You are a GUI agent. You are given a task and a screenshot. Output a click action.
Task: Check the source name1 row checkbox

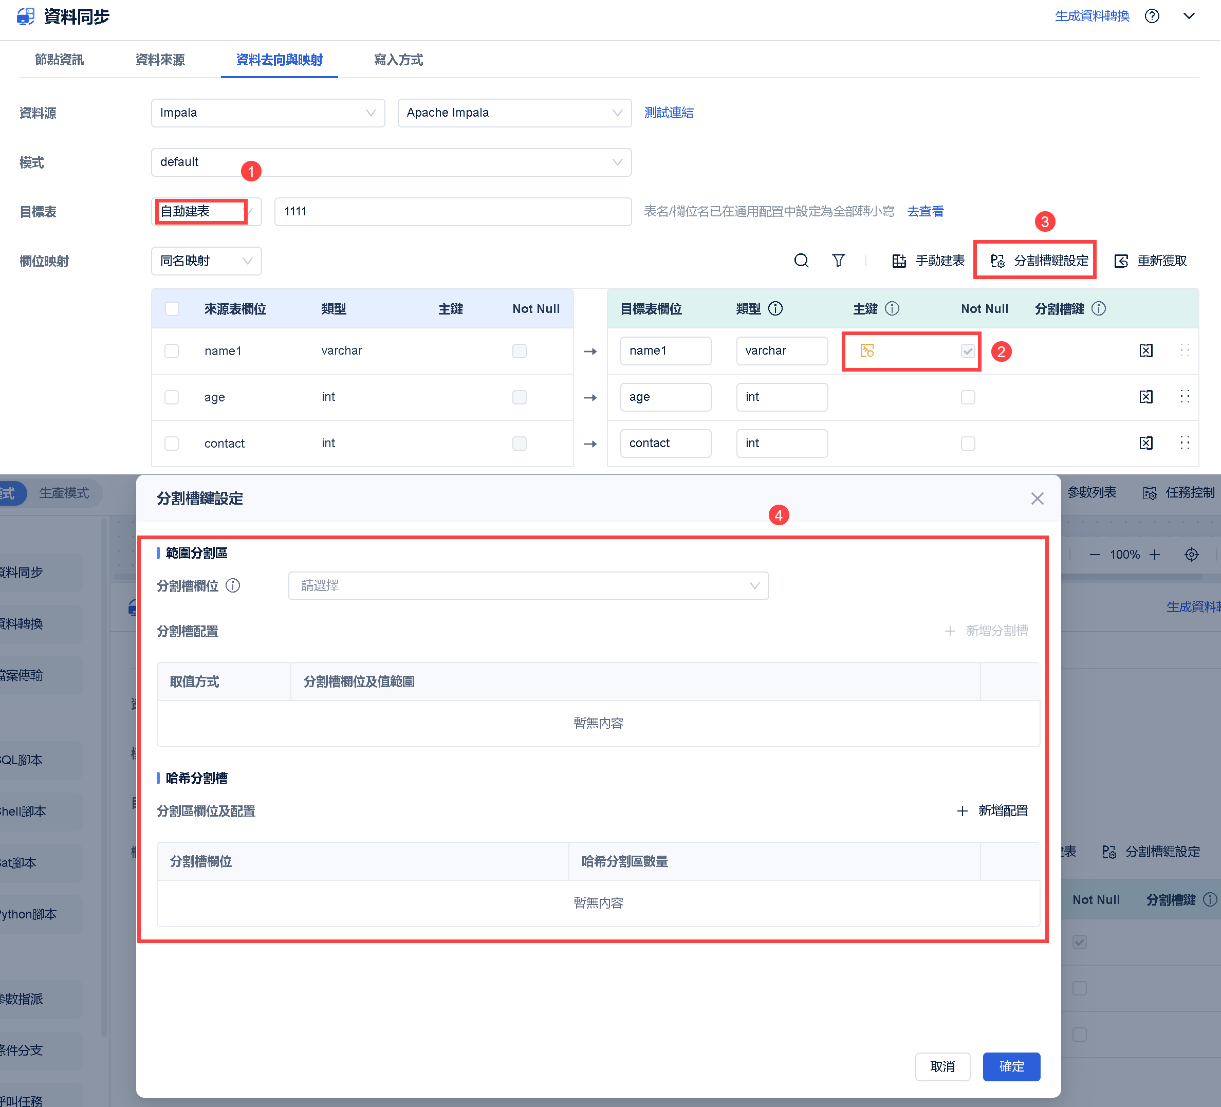pyautogui.click(x=172, y=351)
